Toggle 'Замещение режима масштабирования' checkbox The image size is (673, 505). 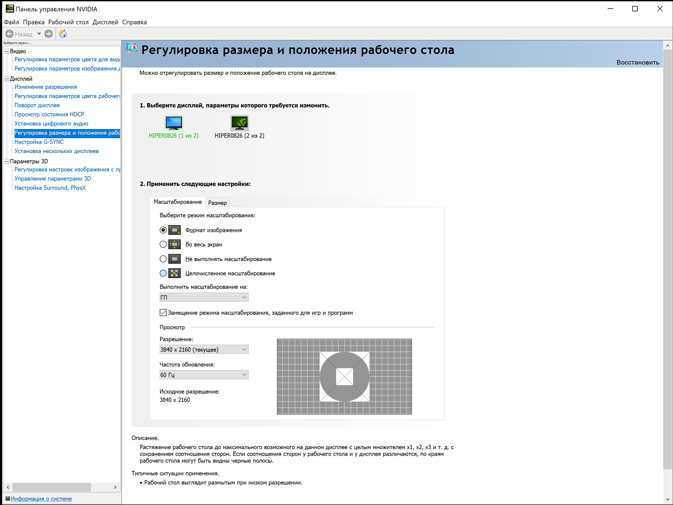163,313
